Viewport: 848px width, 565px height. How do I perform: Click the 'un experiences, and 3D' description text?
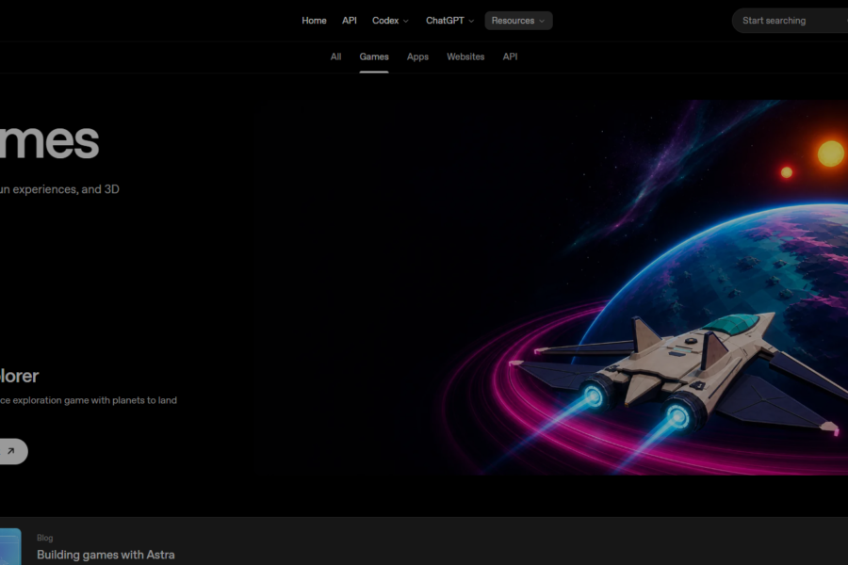(x=59, y=189)
